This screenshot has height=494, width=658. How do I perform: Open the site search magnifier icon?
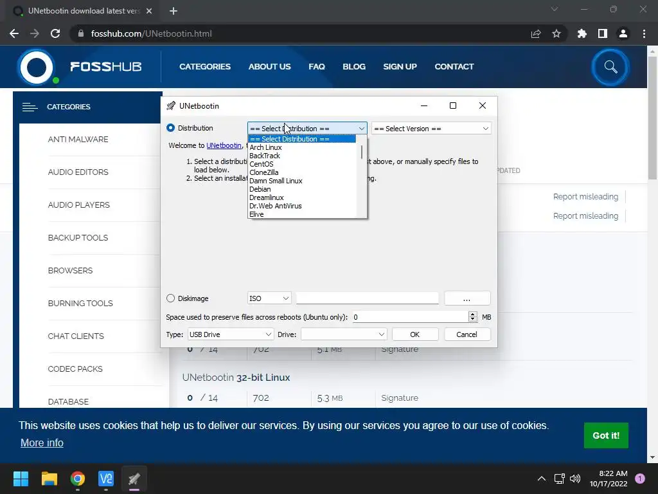coord(610,67)
